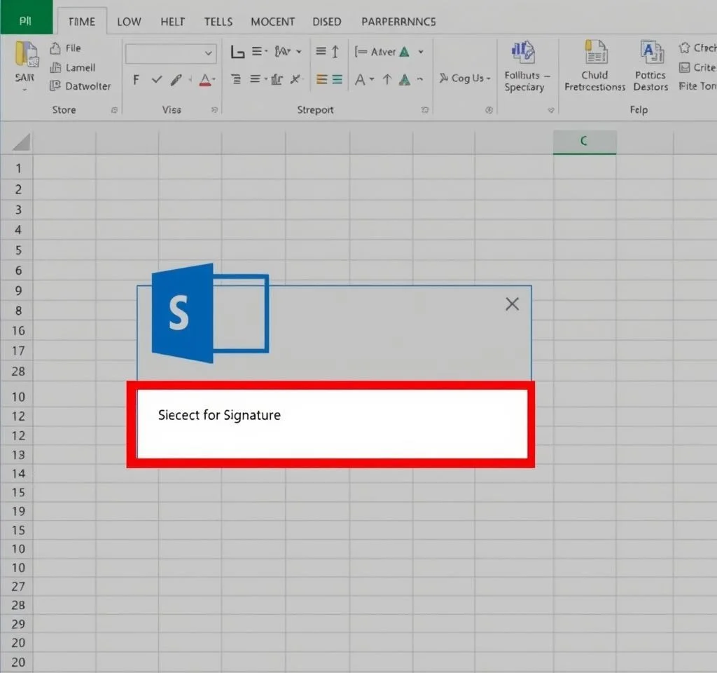Click the blue S logo in popup
Screen dimensions: 717x673
[x=210, y=313]
